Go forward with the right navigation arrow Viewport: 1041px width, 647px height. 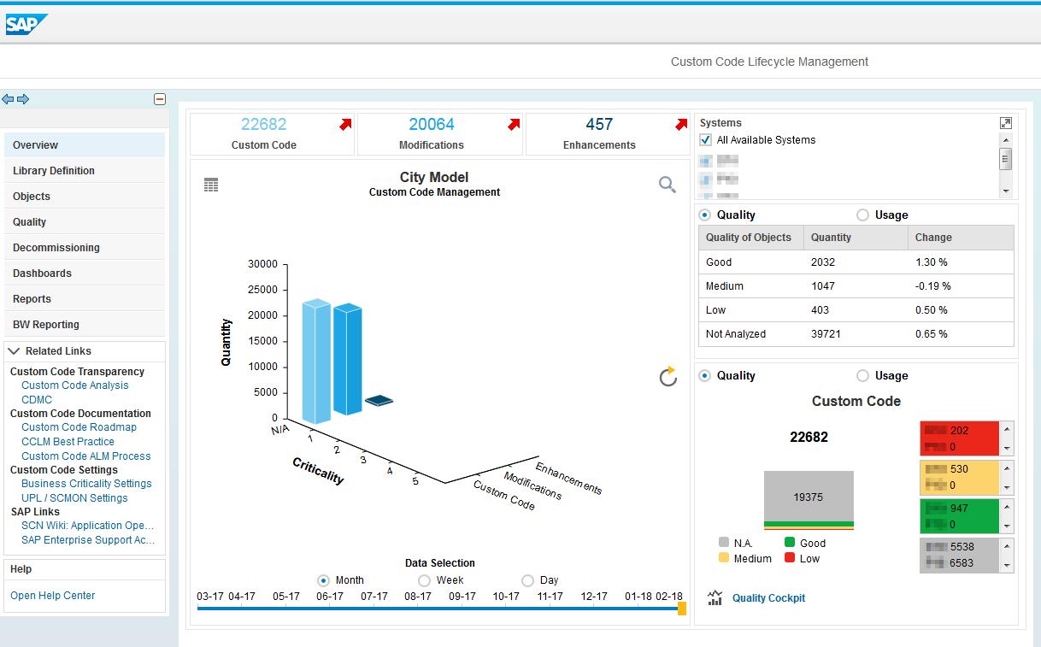point(23,99)
